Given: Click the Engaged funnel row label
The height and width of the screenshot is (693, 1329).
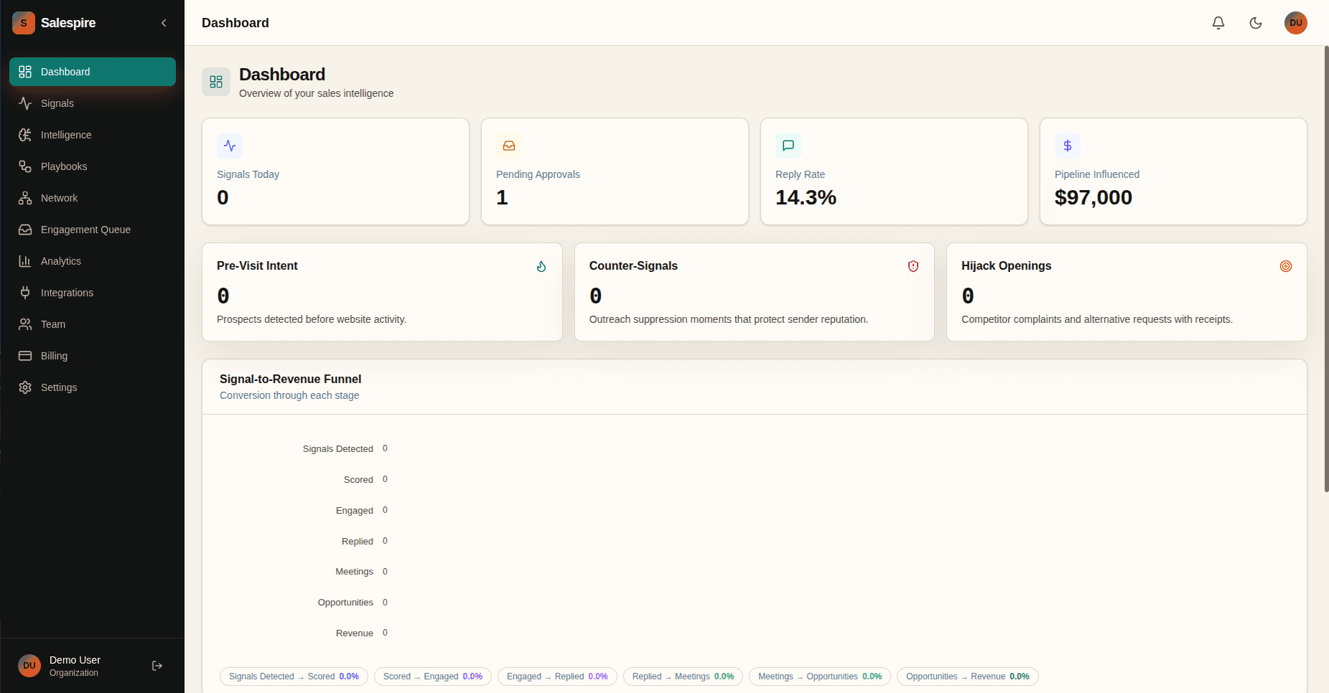Looking at the screenshot, I should [355, 511].
